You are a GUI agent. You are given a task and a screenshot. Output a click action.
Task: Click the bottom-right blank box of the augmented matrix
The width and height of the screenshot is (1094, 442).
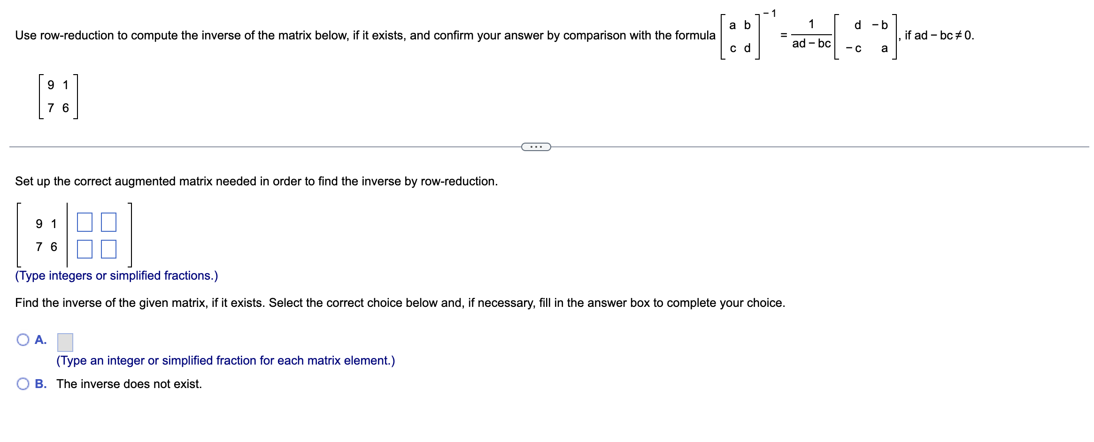109,249
